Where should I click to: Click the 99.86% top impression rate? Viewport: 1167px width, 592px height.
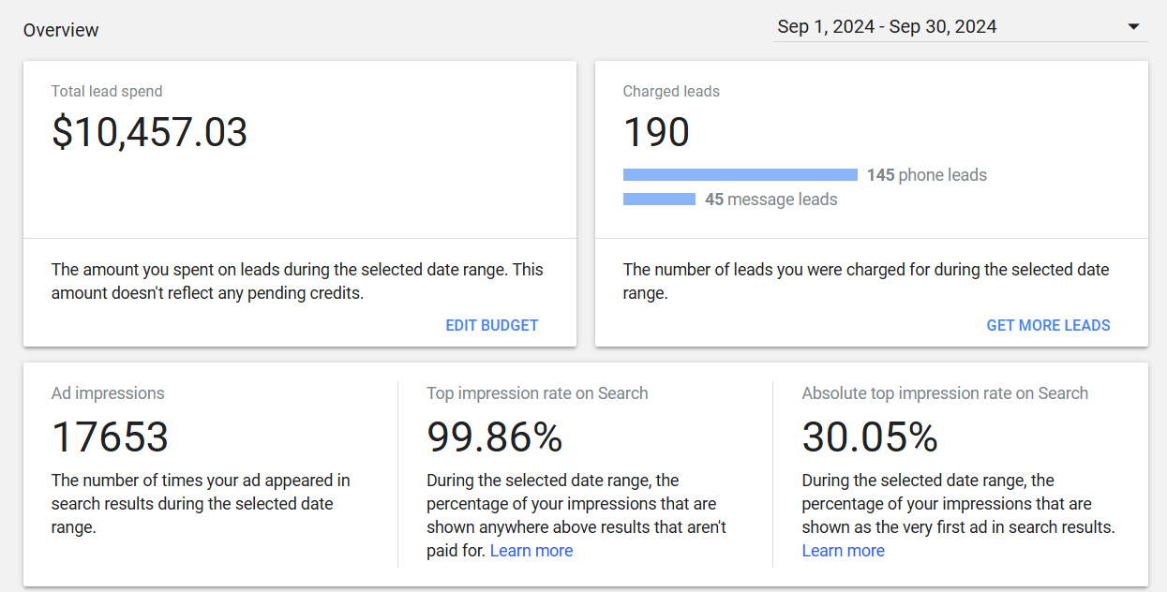coord(495,437)
